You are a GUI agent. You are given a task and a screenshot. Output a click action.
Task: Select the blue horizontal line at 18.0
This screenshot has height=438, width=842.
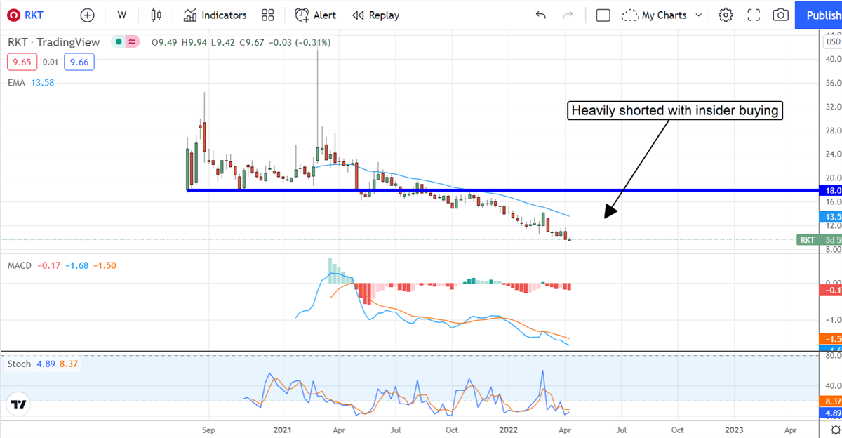coord(491,190)
